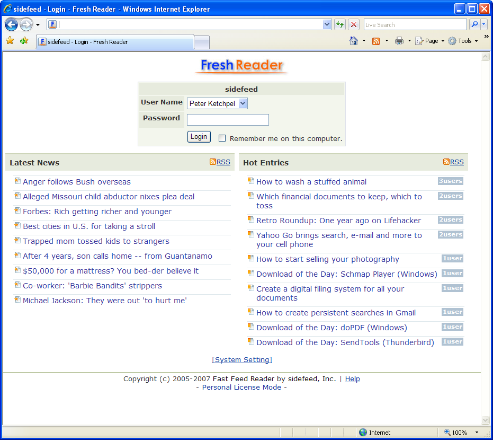Open Retro Roundup: One year ago link
The image size is (493, 440).
(x=338, y=221)
